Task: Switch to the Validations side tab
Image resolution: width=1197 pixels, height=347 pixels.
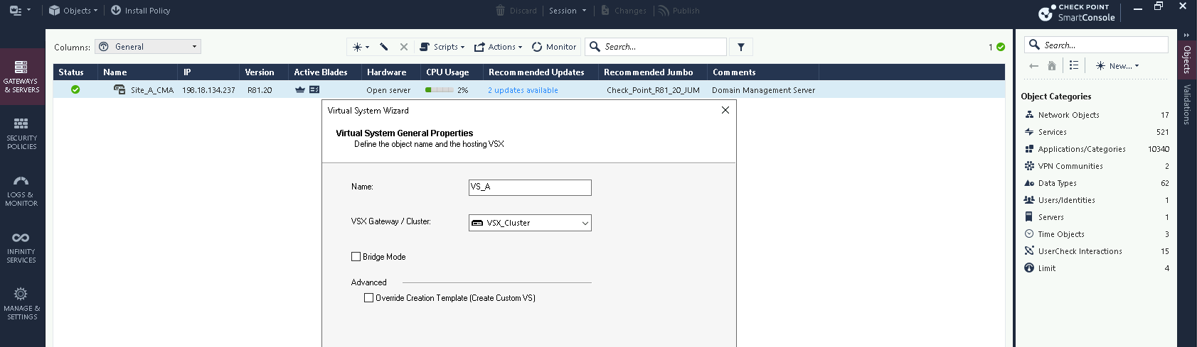Action: (x=1186, y=104)
